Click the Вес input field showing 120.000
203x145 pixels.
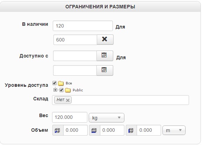click(x=70, y=117)
